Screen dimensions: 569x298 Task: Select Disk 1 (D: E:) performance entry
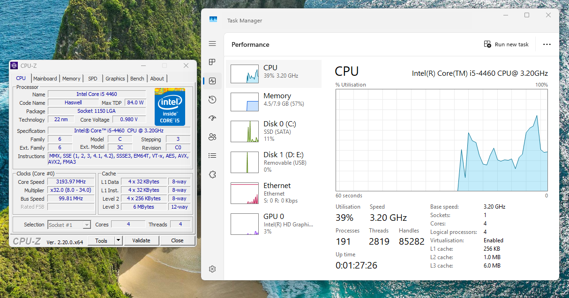pos(274,162)
